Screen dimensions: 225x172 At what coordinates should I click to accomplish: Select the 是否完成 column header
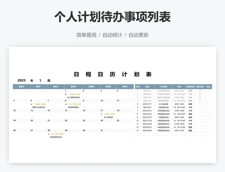click(200, 87)
